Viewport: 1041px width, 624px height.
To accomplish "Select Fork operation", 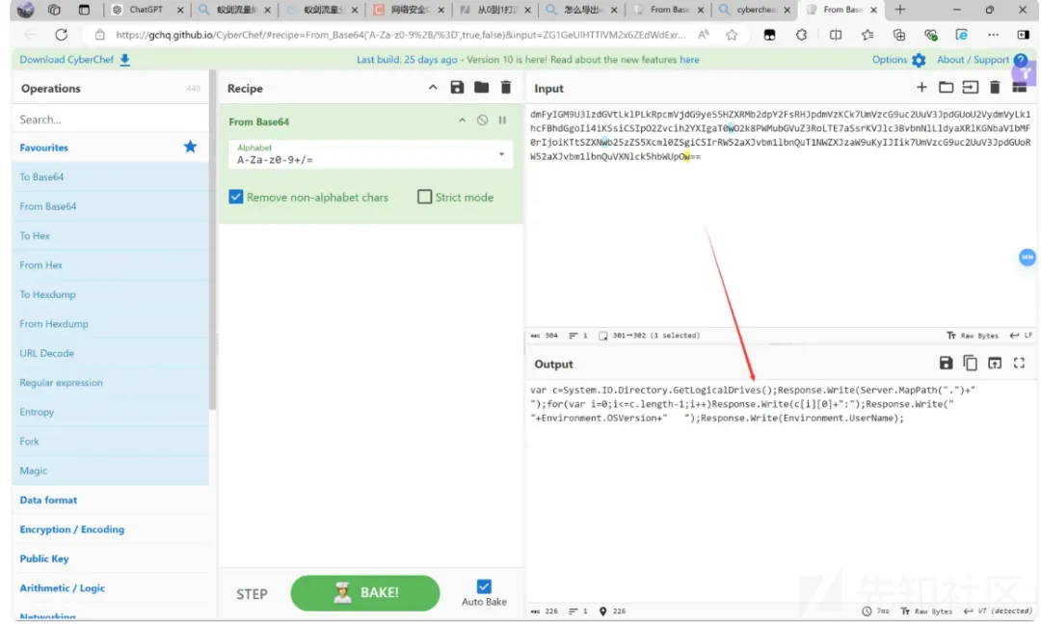I will (110, 441).
